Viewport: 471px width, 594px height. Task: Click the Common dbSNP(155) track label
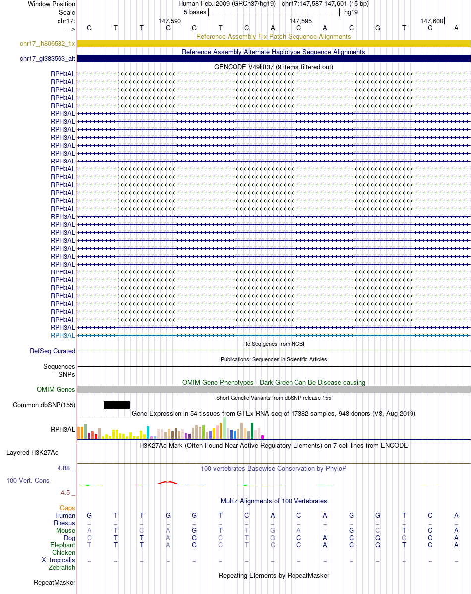click(44, 405)
